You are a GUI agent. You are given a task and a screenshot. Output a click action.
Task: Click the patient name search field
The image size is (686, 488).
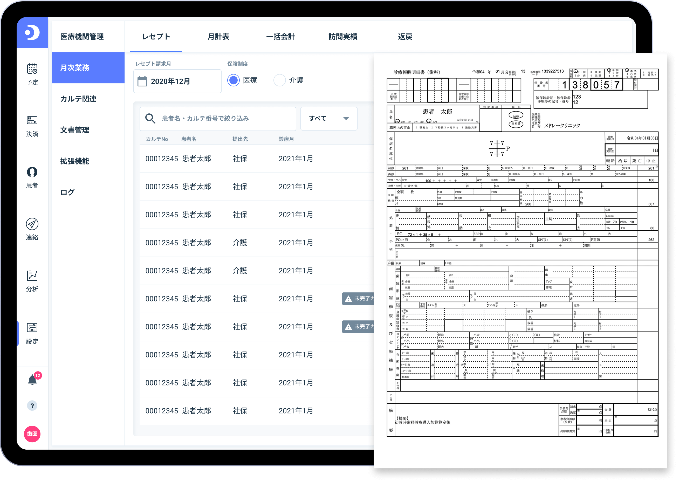coord(217,118)
